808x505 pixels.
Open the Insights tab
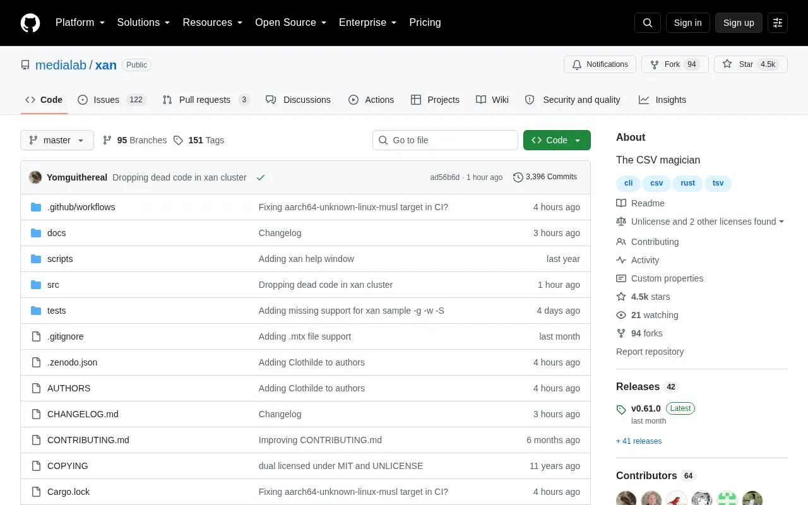pyautogui.click(x=662, y=100)
